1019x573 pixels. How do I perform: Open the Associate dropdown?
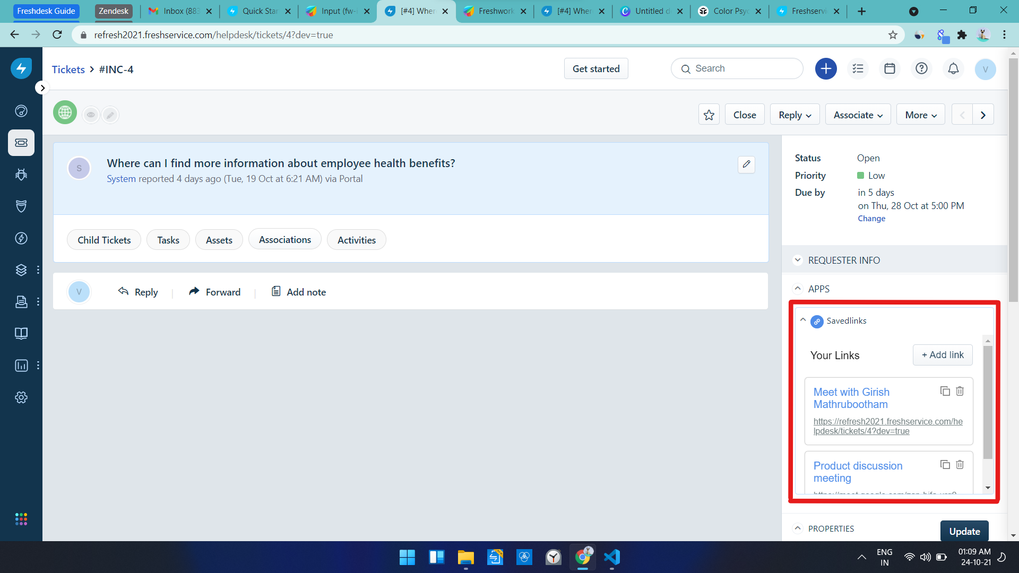pyautogui.click(x=858, y=115)
